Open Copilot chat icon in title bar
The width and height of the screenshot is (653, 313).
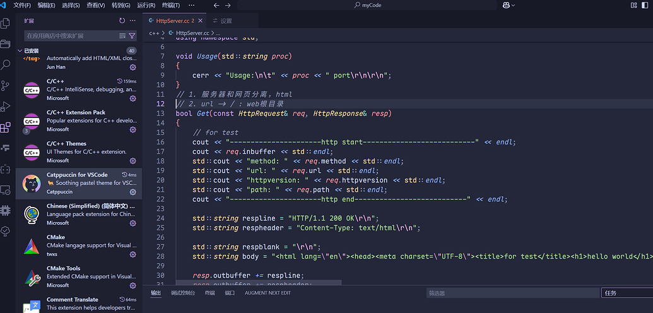pos(507,6)
